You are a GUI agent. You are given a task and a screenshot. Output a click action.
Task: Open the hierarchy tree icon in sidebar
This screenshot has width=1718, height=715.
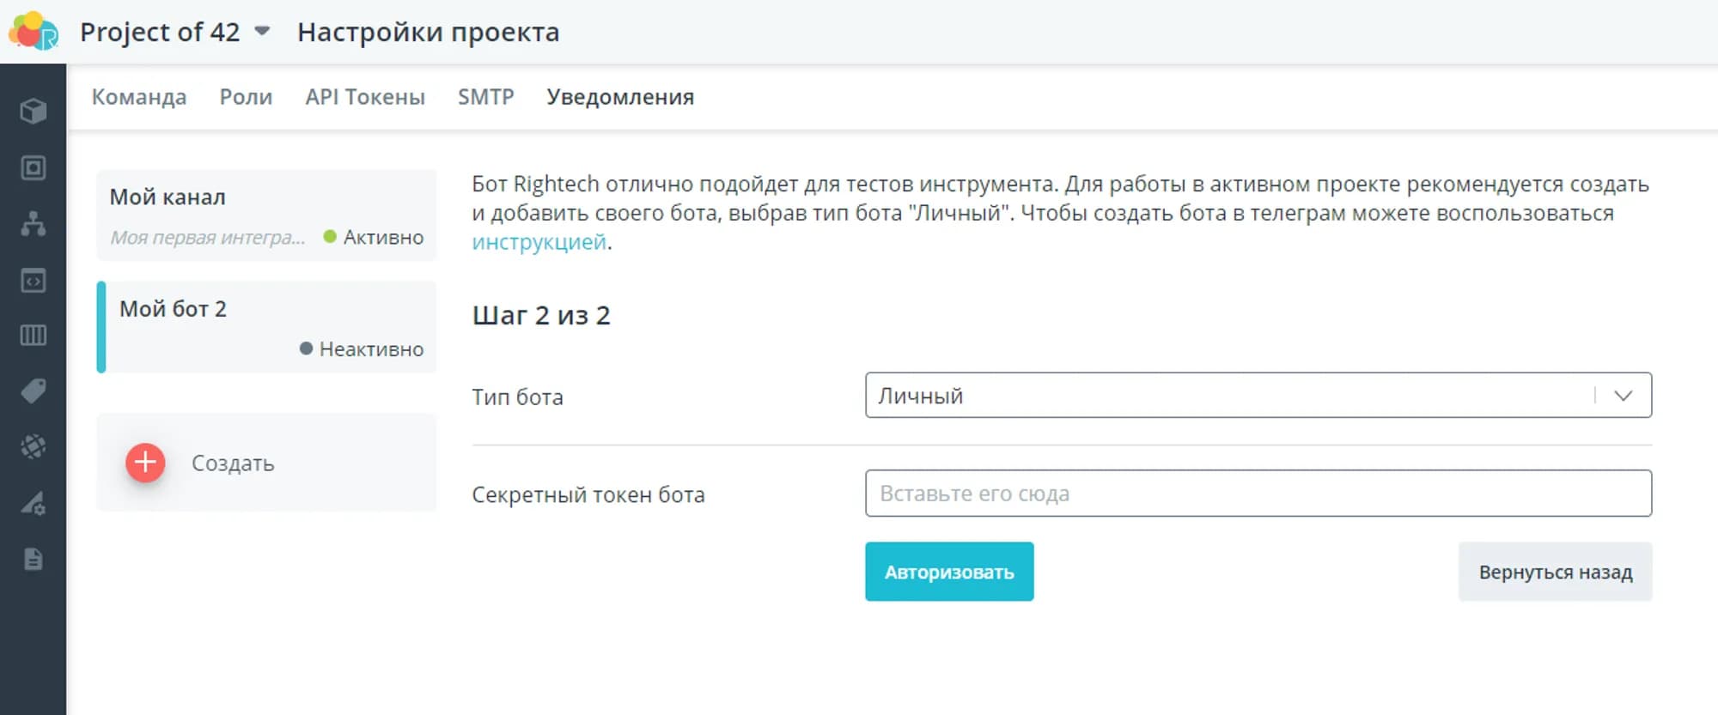pyautogui.click(x=33, y=223)
